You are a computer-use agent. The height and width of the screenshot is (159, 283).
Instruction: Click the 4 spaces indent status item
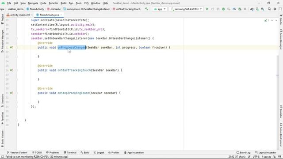point(266,157)
